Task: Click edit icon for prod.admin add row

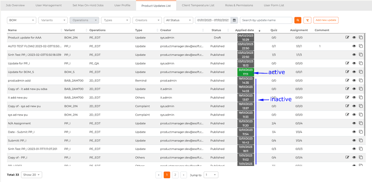Action: tap(347, 80)
